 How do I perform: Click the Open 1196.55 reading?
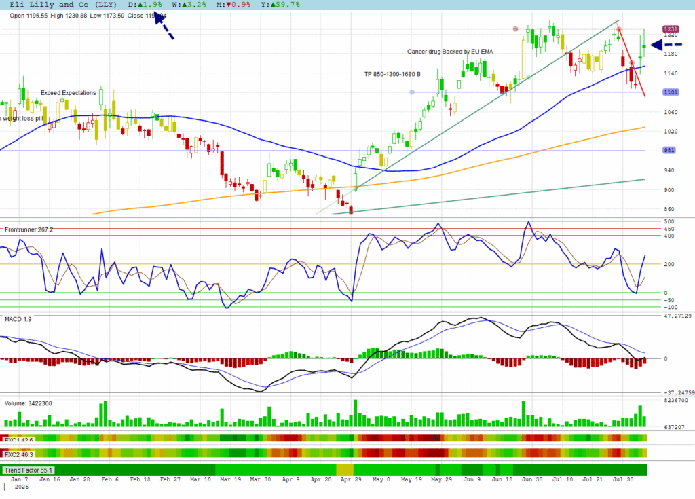point(29,16)
